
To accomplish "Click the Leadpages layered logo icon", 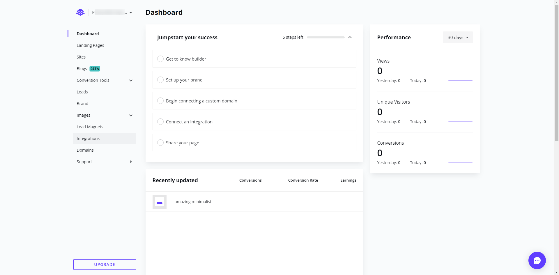I will (x=80, y=12).
